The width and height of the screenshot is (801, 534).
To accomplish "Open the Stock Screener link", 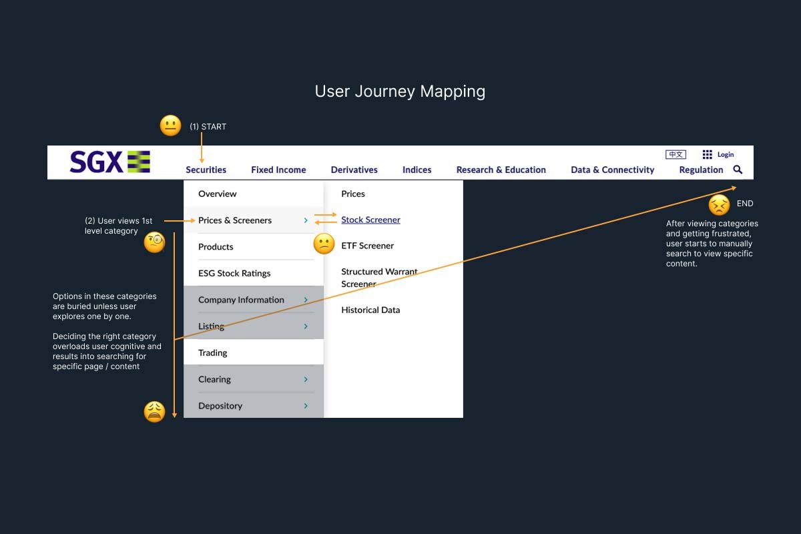I will [x=370, y=220].
